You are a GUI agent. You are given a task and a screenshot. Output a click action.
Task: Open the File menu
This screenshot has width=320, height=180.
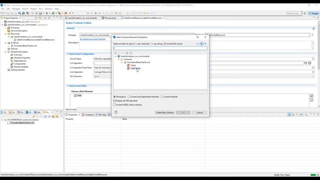point(2,9)
